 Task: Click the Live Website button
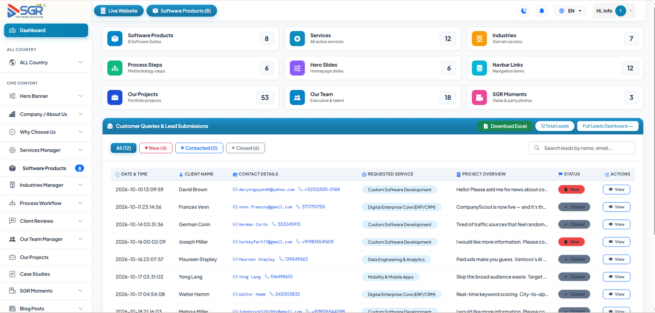coord(119,11)
